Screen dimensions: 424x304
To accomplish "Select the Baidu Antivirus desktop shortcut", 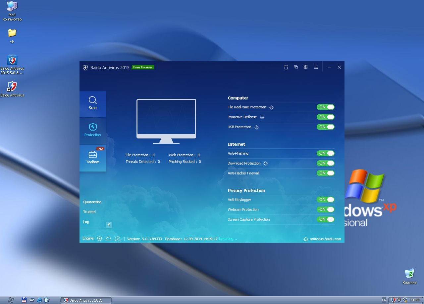I will click(12, 89).
